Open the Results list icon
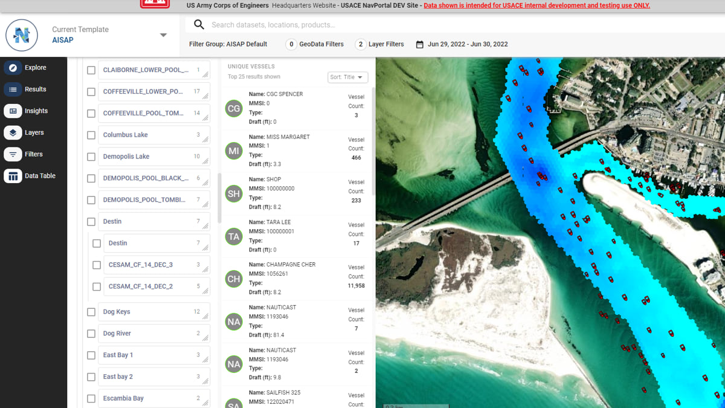Screen dimensions: 725x408 [13, 89]
